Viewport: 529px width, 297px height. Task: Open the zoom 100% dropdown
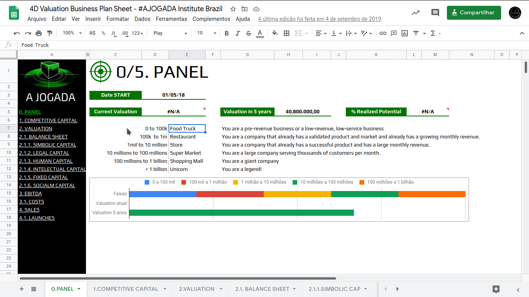(72, 33)
